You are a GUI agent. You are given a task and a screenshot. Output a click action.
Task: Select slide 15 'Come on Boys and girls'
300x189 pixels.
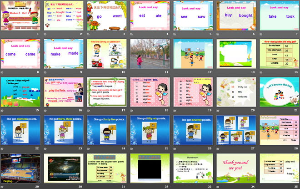click(x=20, y=92)
